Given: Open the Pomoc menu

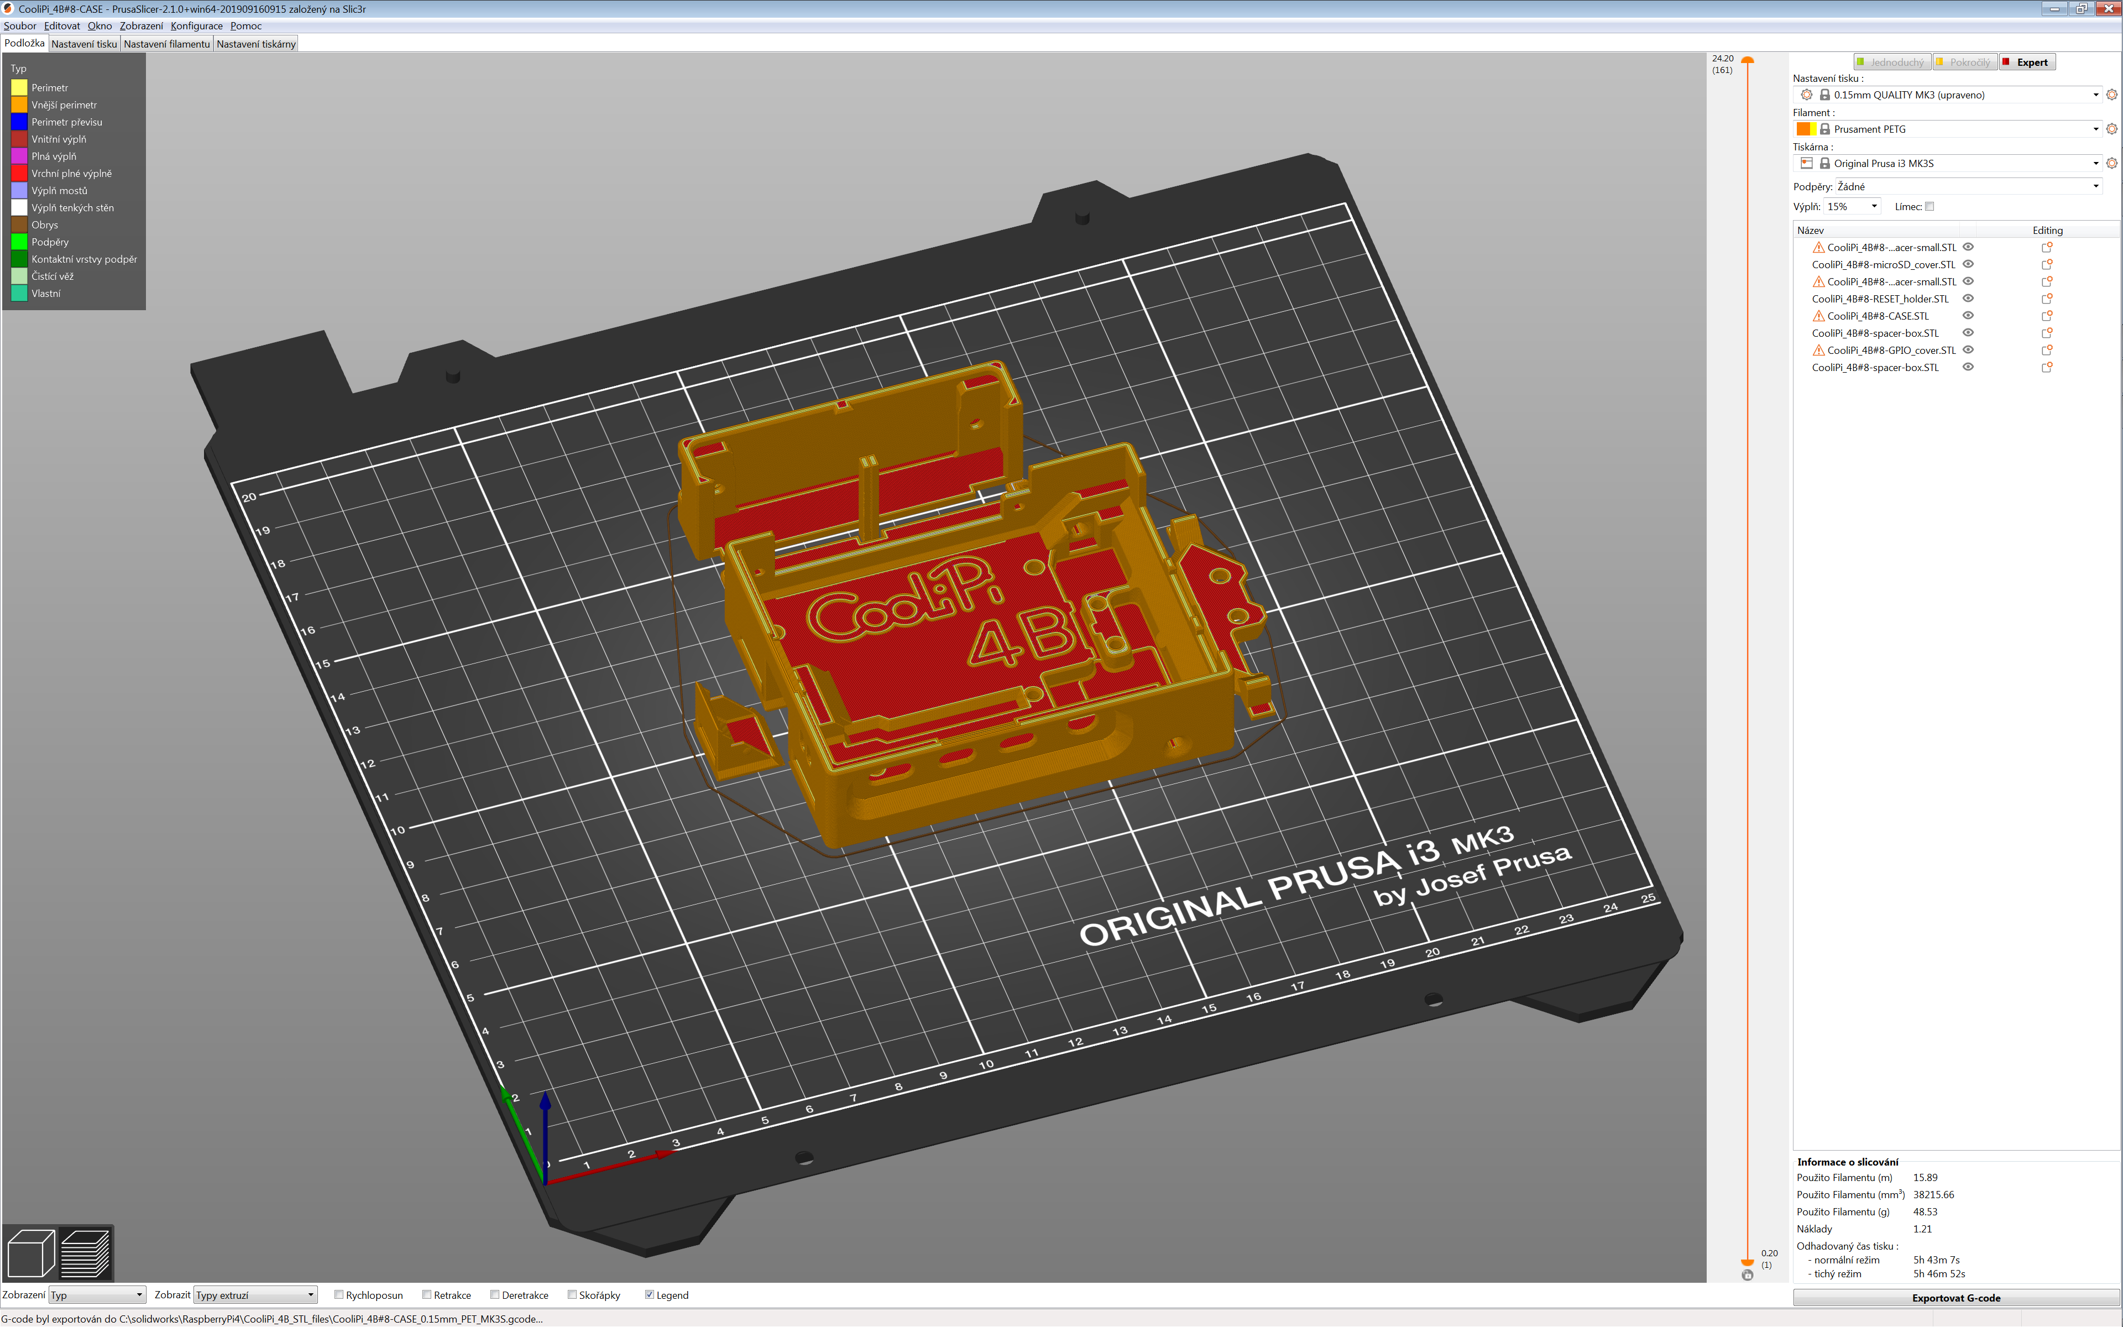Looking at the screenshot, I should (x=247, y=25).
